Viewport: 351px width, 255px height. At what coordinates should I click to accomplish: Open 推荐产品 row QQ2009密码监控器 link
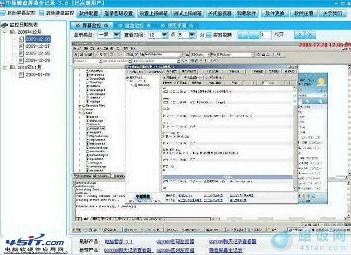[x=175, y=250]
